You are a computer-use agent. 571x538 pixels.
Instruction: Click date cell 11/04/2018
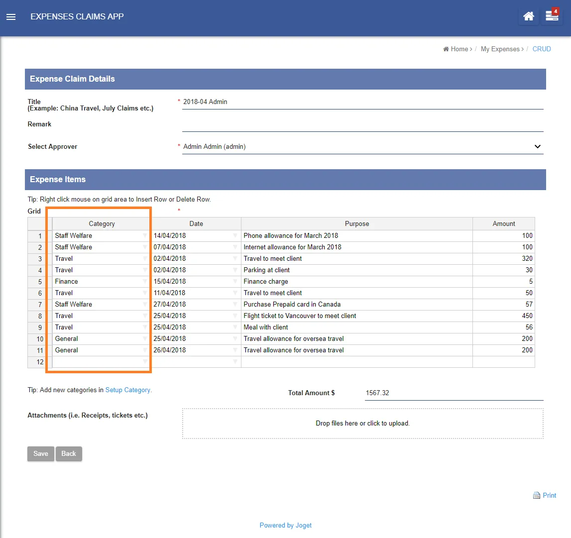click(x=196, y=293)
